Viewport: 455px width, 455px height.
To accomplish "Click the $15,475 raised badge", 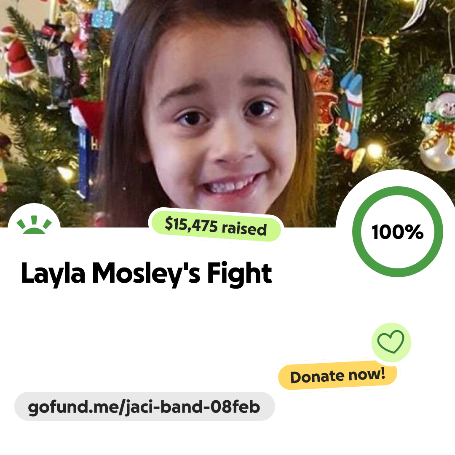I will [216, 226].
